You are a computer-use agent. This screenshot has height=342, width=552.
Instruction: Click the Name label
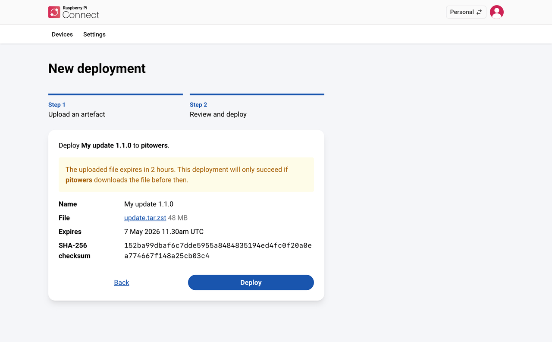point(68,204)
